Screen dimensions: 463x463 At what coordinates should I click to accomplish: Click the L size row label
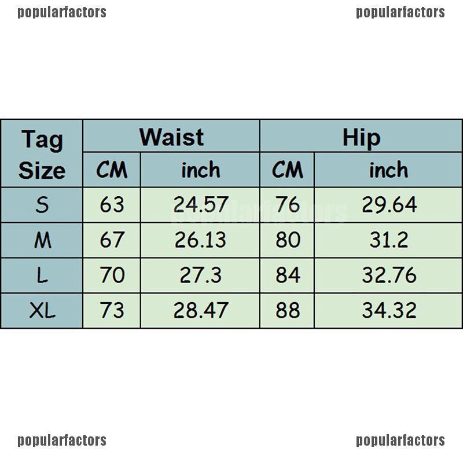click(42, 275)
